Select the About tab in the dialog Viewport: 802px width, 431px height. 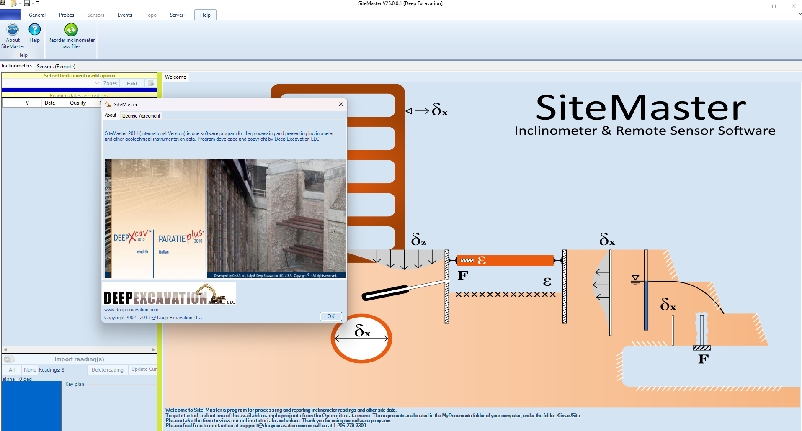coord(111,115)
